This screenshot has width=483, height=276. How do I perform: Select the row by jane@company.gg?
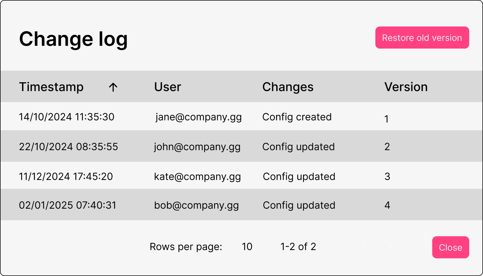(199, 117)
